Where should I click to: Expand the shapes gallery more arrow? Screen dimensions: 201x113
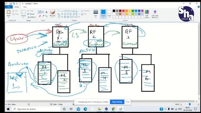tap(79, 17)
